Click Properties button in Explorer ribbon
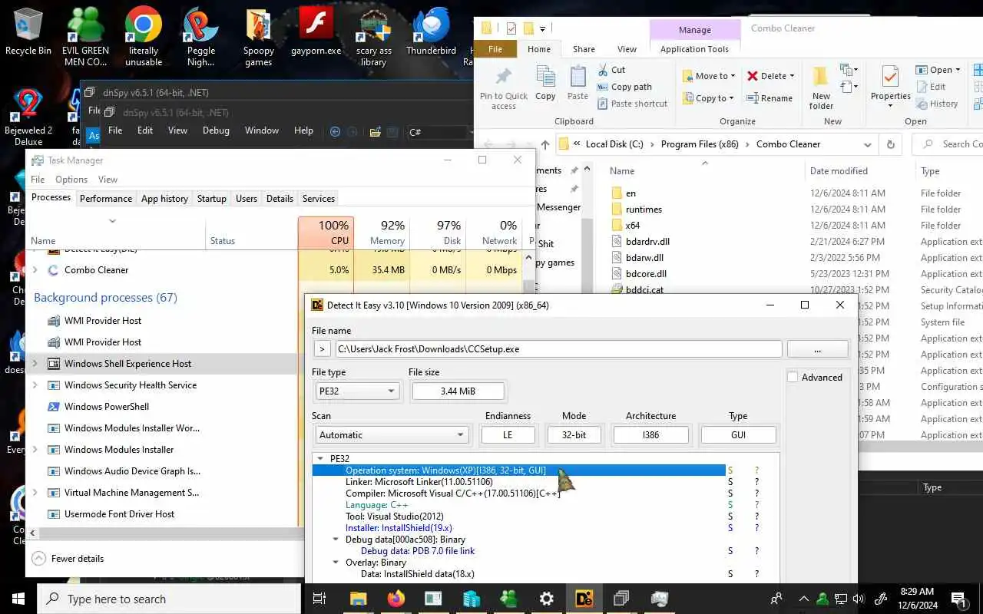Image resolution: width=983 pixels, height=614 pixels. [x=891, y=86]
